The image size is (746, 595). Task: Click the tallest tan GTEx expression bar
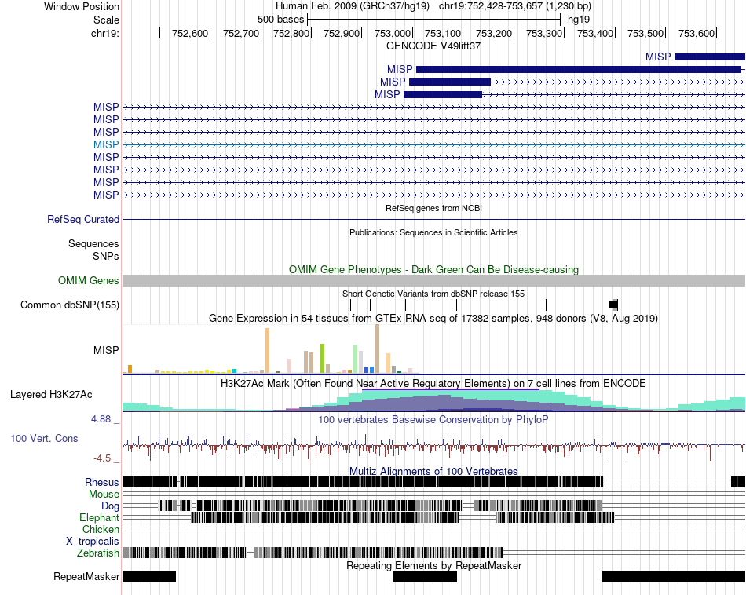coord(377,349)
